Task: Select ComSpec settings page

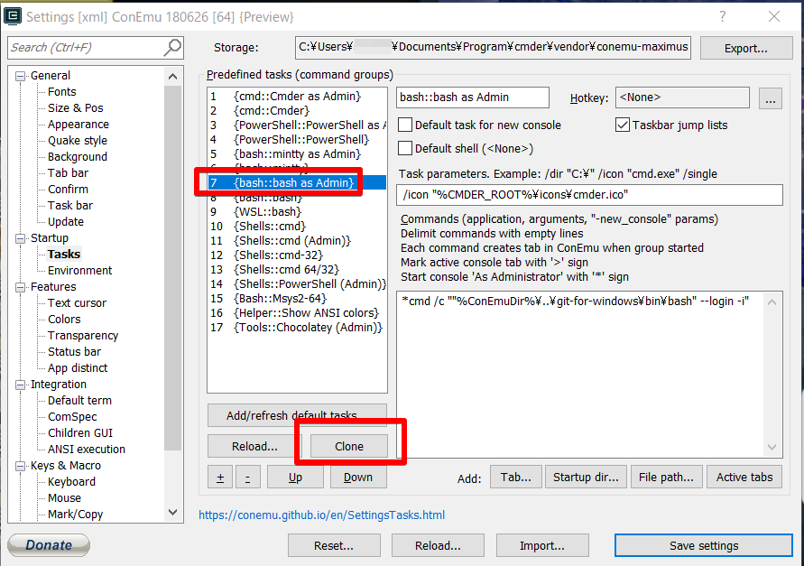Action: tap(72, 417)
